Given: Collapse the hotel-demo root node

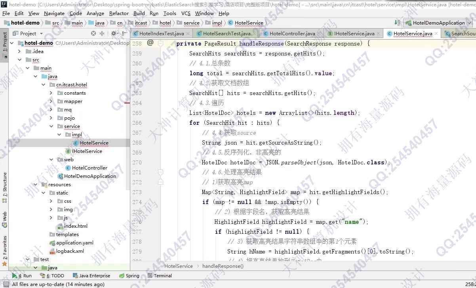Looking at the screenshot, I should click(12, 43).
